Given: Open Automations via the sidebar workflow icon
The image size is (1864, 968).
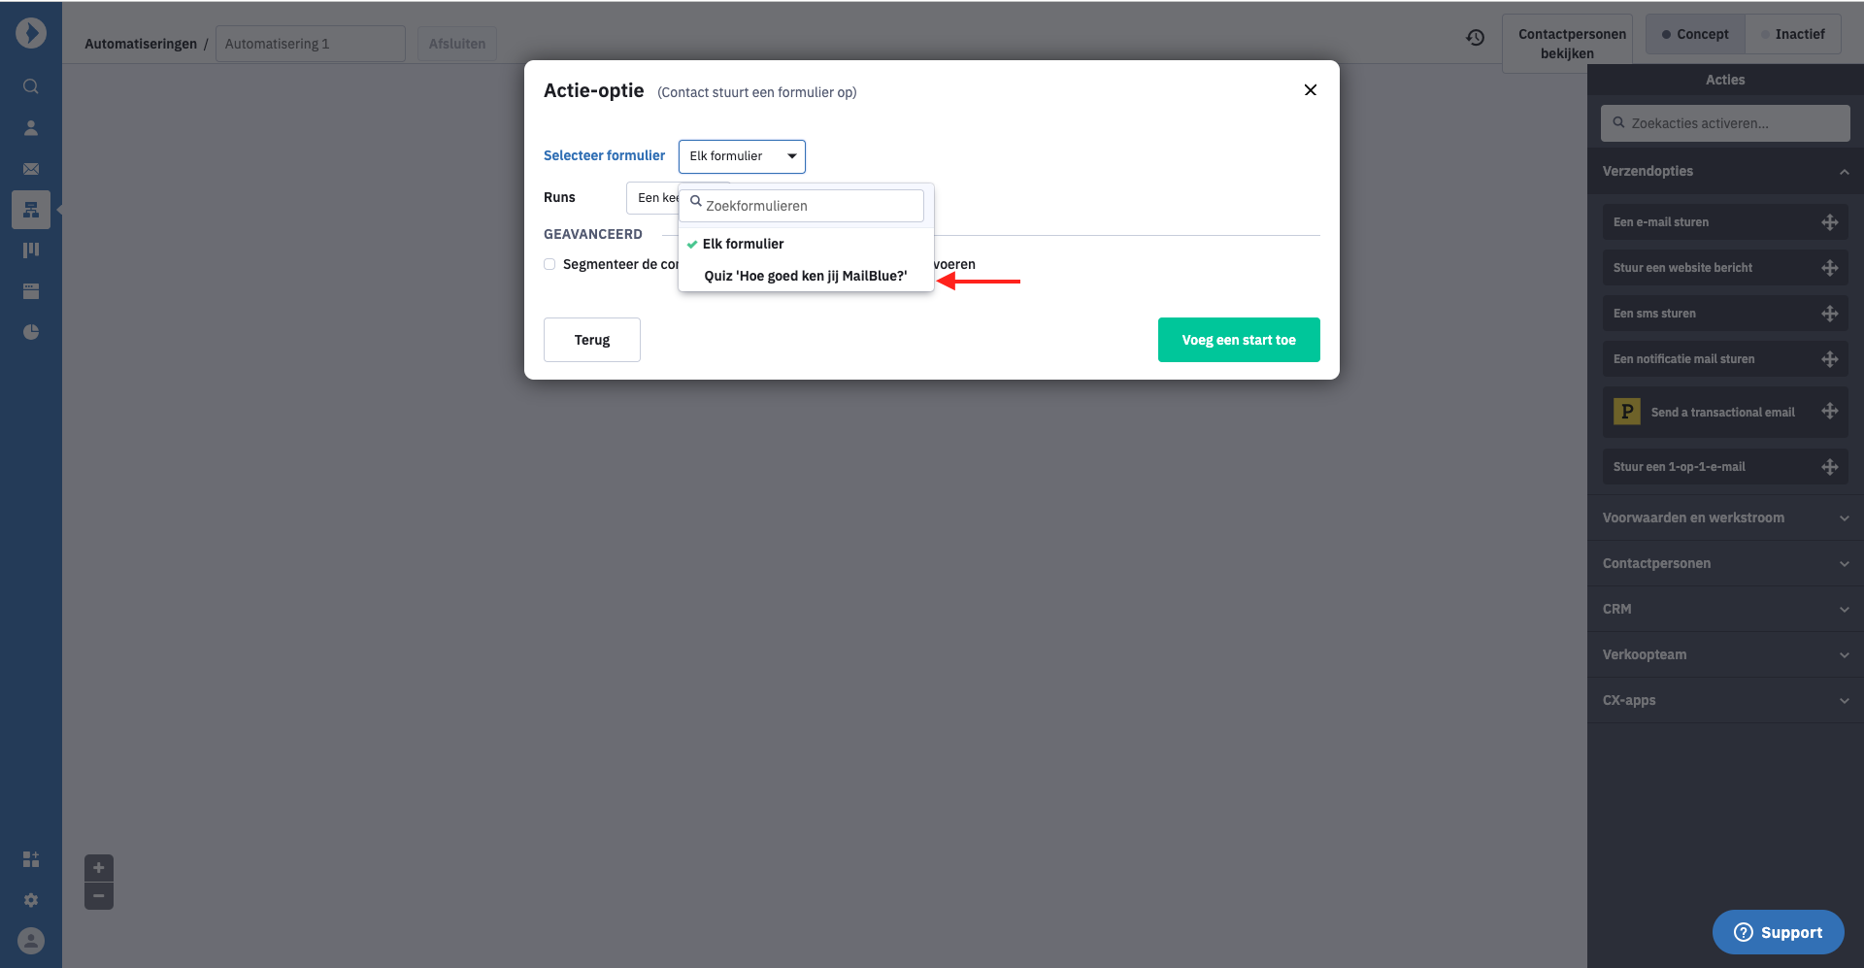Looking at the screenshot, I should (31, 210).
